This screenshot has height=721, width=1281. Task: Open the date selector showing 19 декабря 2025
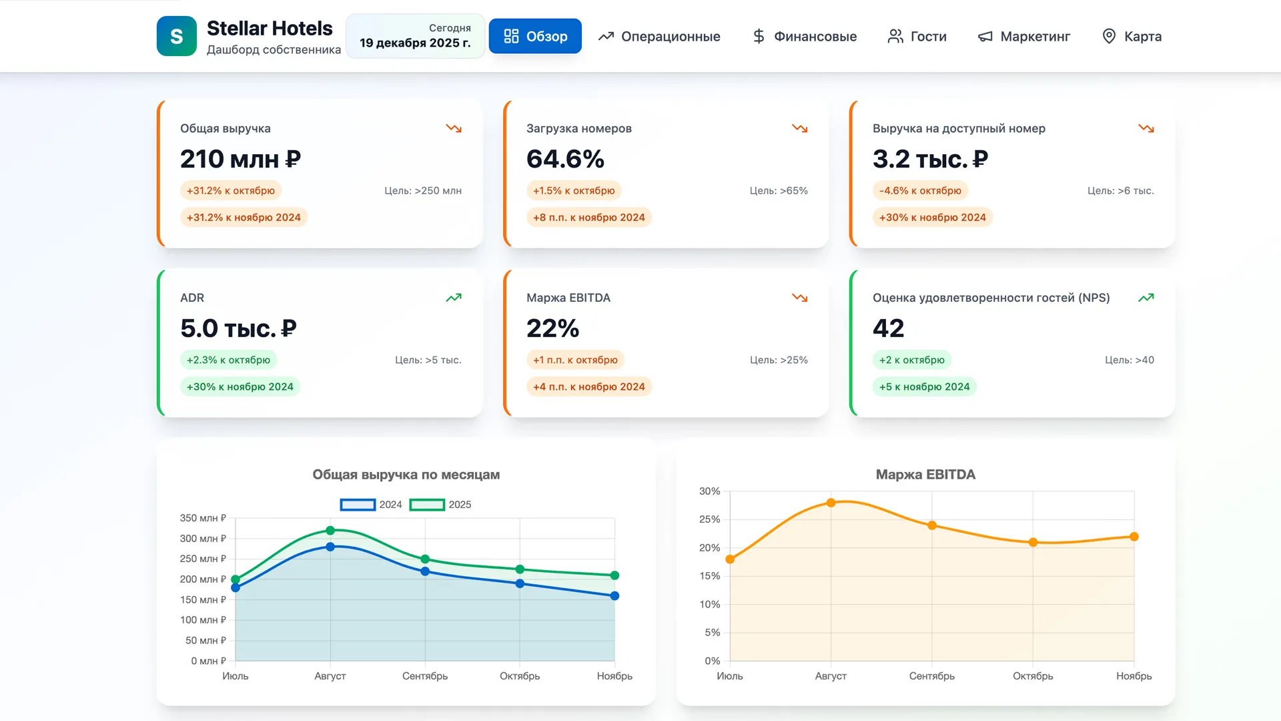(x=415, y=36)
